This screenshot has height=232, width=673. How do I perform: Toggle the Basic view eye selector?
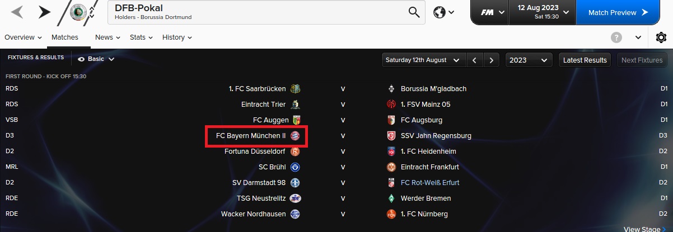(96, 59)
